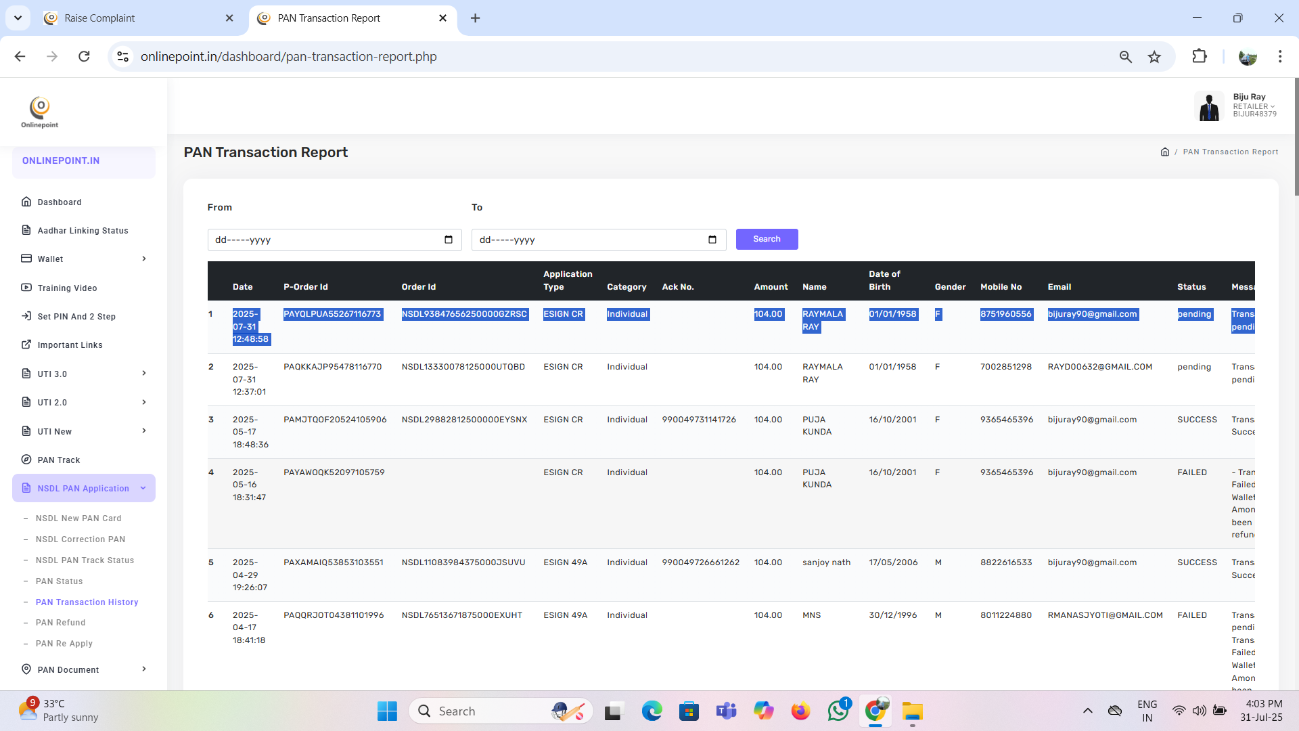Open the PAN Track menu item
Image resolution: width=1299 pixels, height=731 pixels.
click(x=59, y=460)
